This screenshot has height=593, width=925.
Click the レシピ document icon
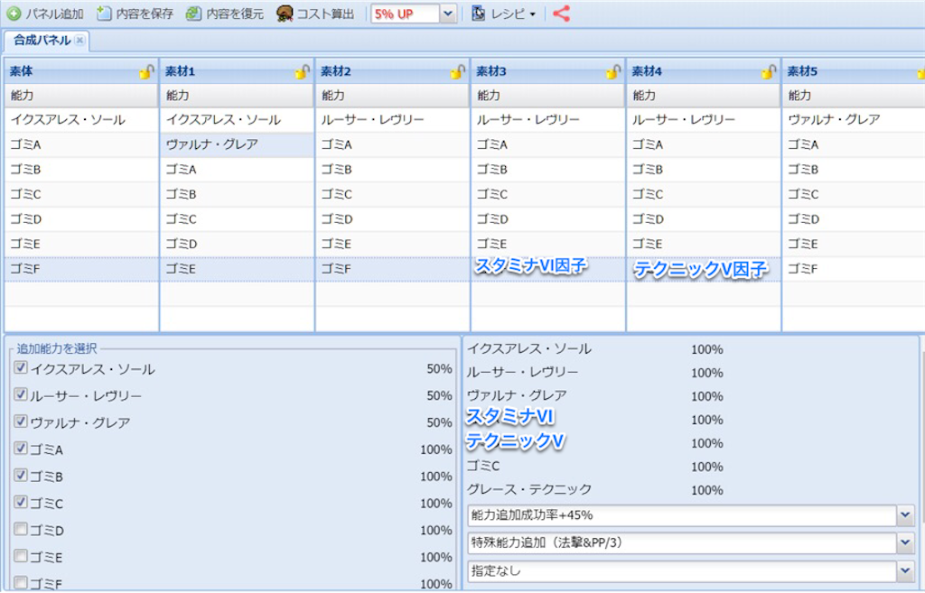pyautogui.click(x=478, y=14)
